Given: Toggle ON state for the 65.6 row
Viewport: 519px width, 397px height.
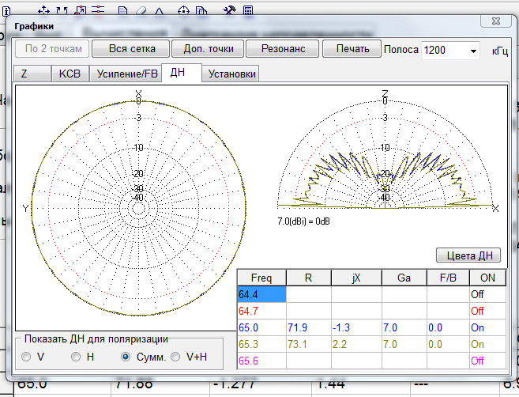Looking at the screenshot, I should point(487,361).
